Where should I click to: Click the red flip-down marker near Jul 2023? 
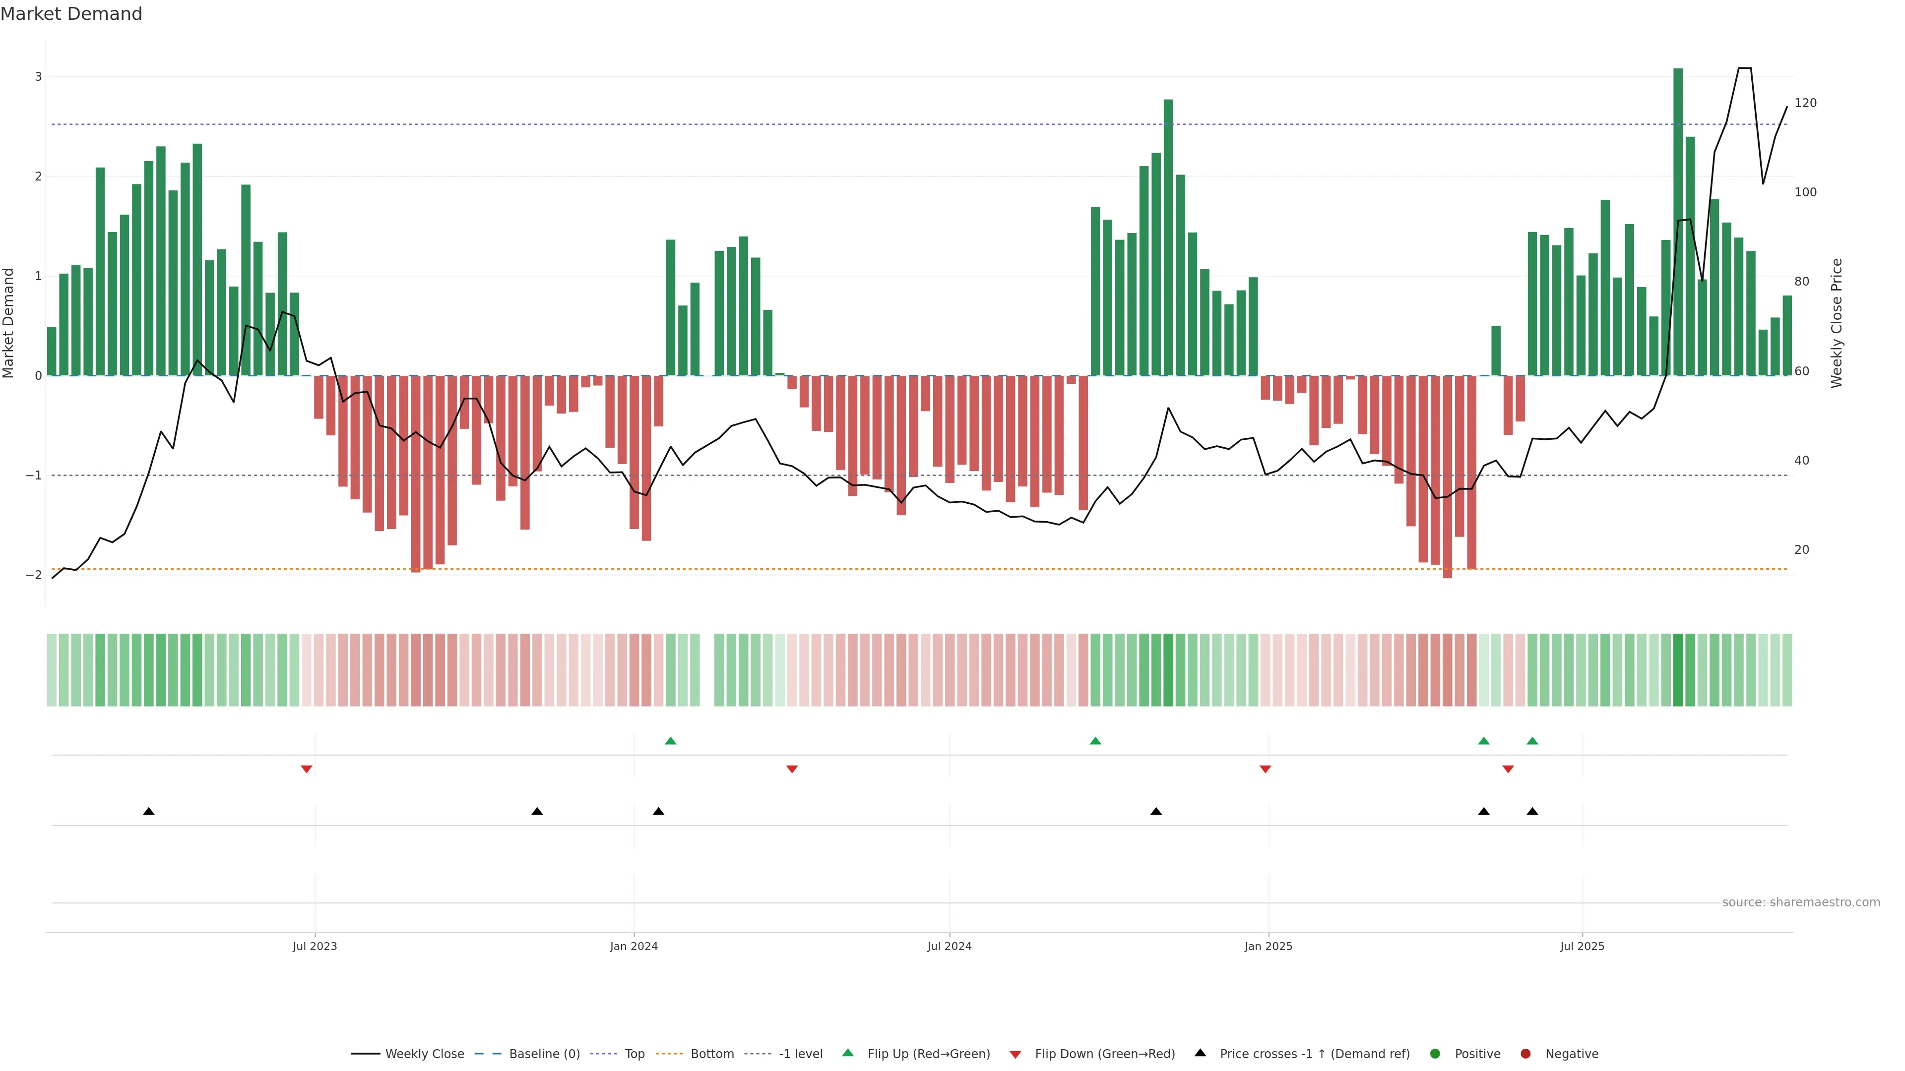pos(306,770)
